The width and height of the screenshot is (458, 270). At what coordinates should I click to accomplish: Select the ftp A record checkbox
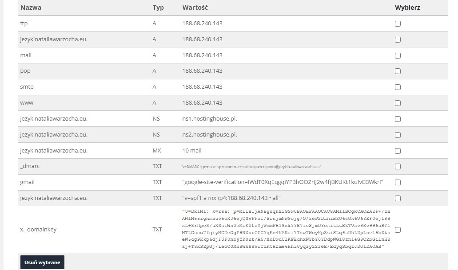[x=398, y=24]
